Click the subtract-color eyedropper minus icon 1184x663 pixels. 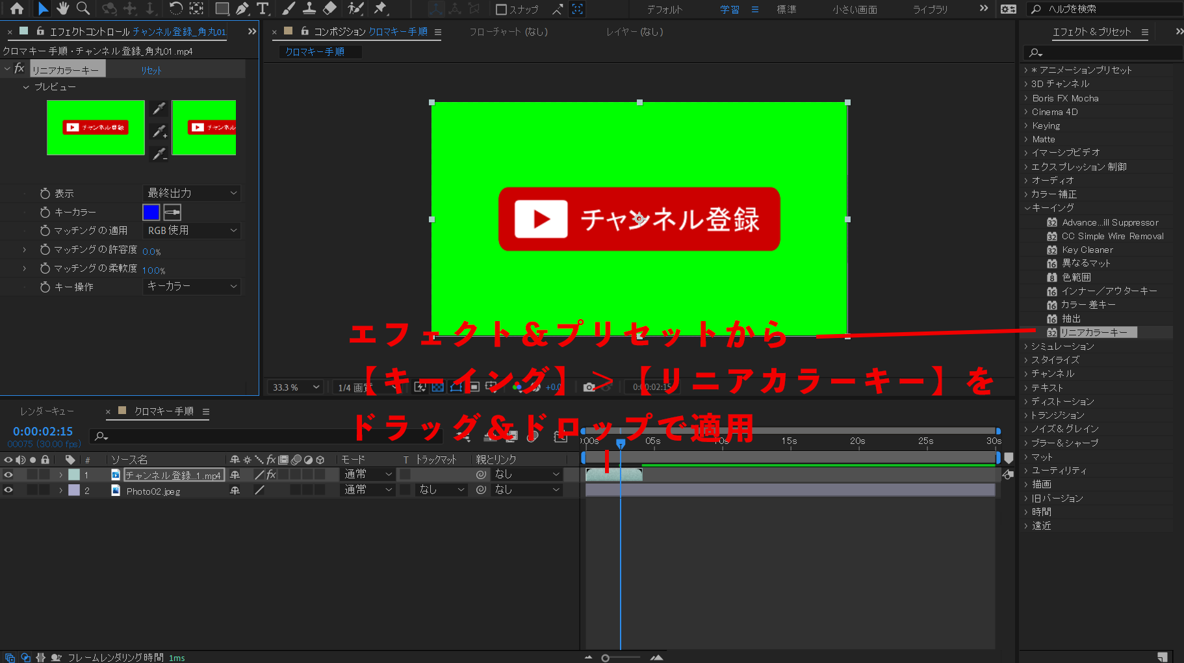tap(159, 154)
